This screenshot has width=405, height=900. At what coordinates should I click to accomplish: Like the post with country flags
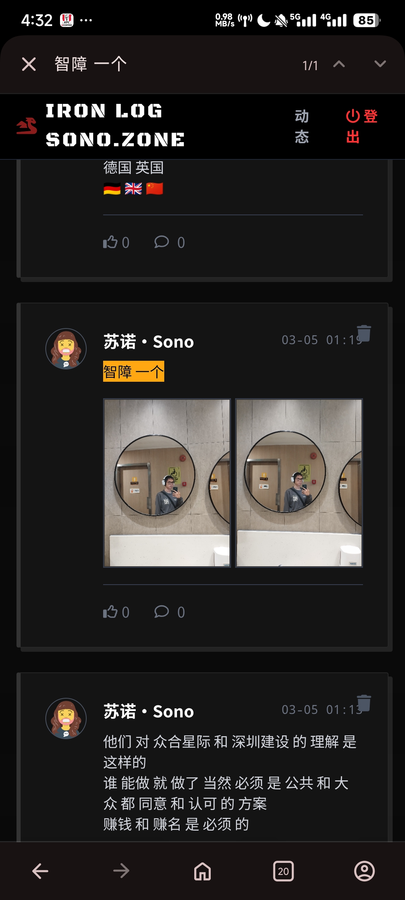116,242
